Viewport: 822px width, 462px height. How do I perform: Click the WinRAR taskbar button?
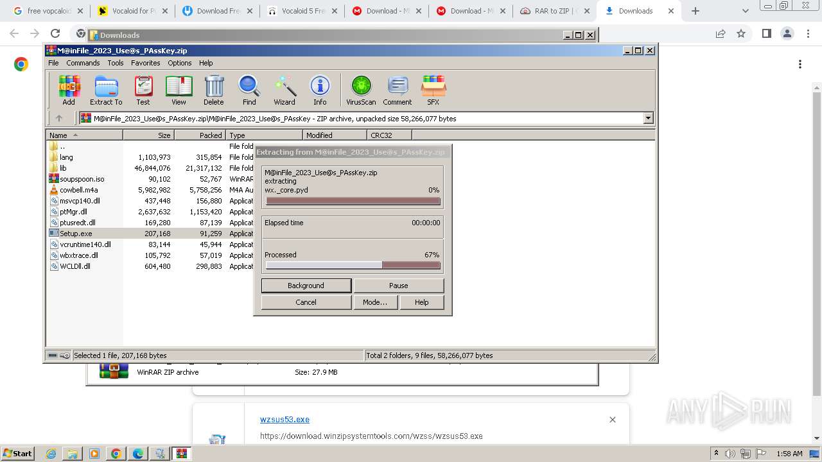(x=182, y=454)
